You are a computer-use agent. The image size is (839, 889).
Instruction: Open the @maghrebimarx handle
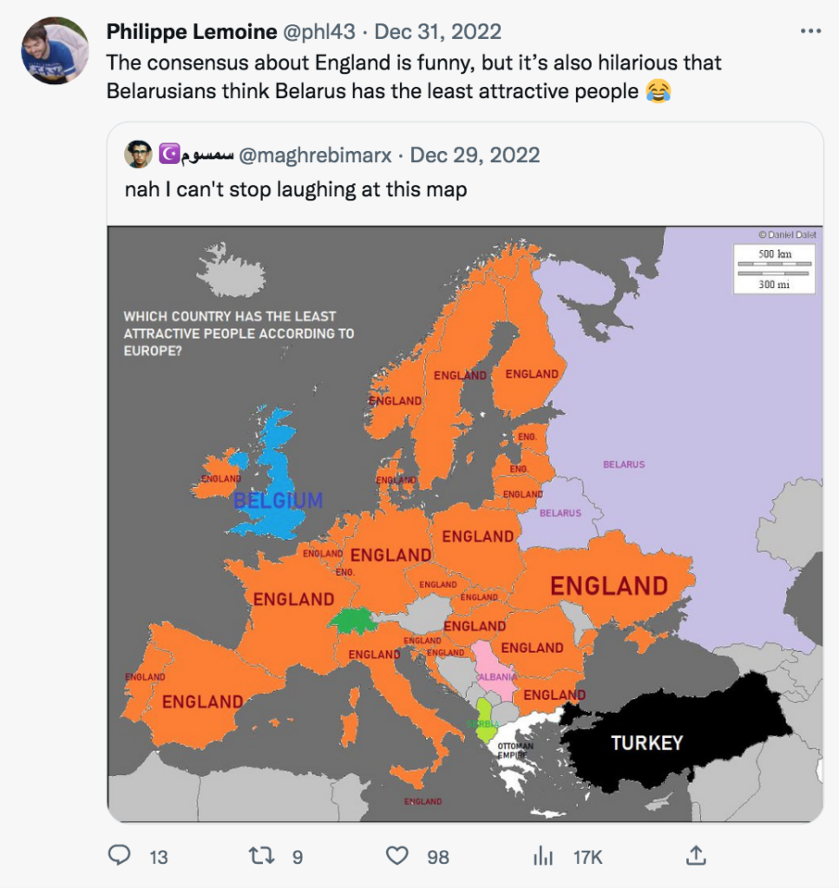(315, 155)
